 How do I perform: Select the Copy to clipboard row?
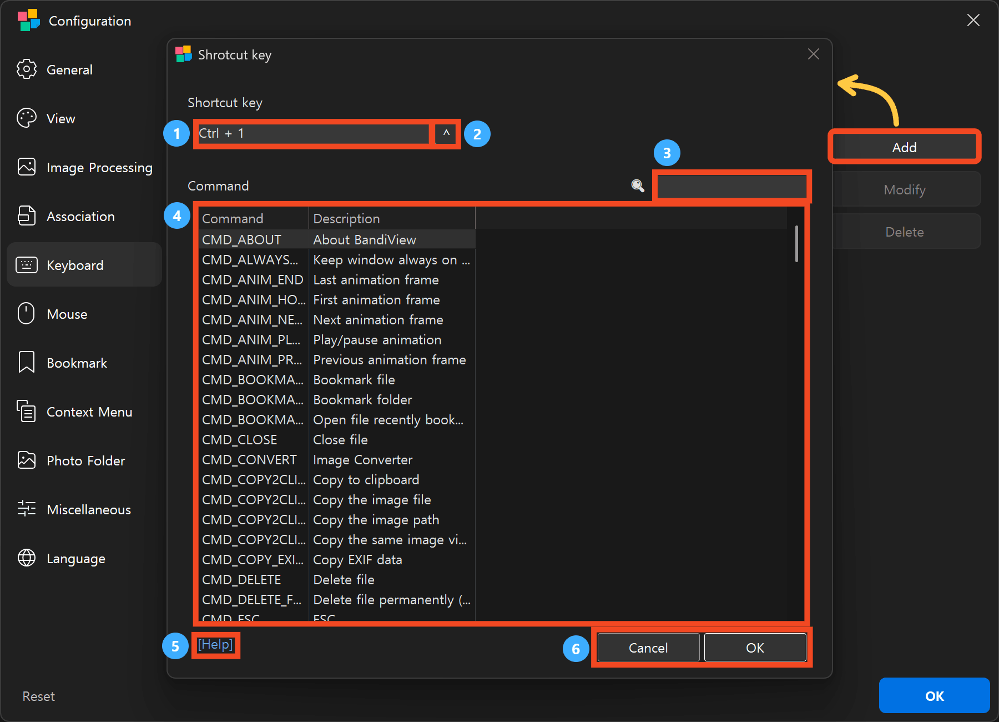337,480
